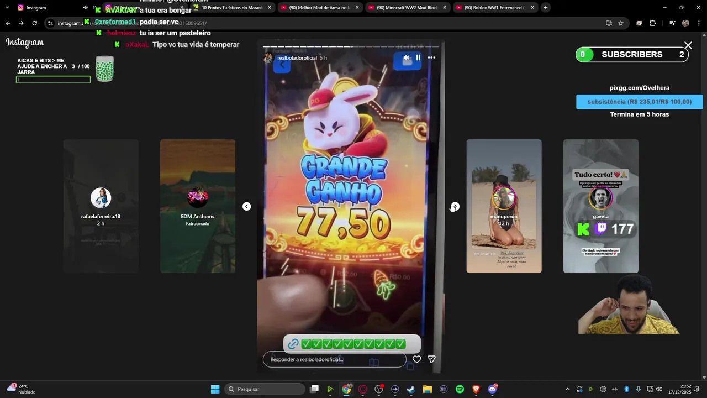Close the Instagram story viewer
Screen dimensions: 707x398
(688, 45)
